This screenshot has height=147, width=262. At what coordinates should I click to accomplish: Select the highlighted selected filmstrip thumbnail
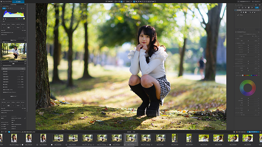(131, 138)
